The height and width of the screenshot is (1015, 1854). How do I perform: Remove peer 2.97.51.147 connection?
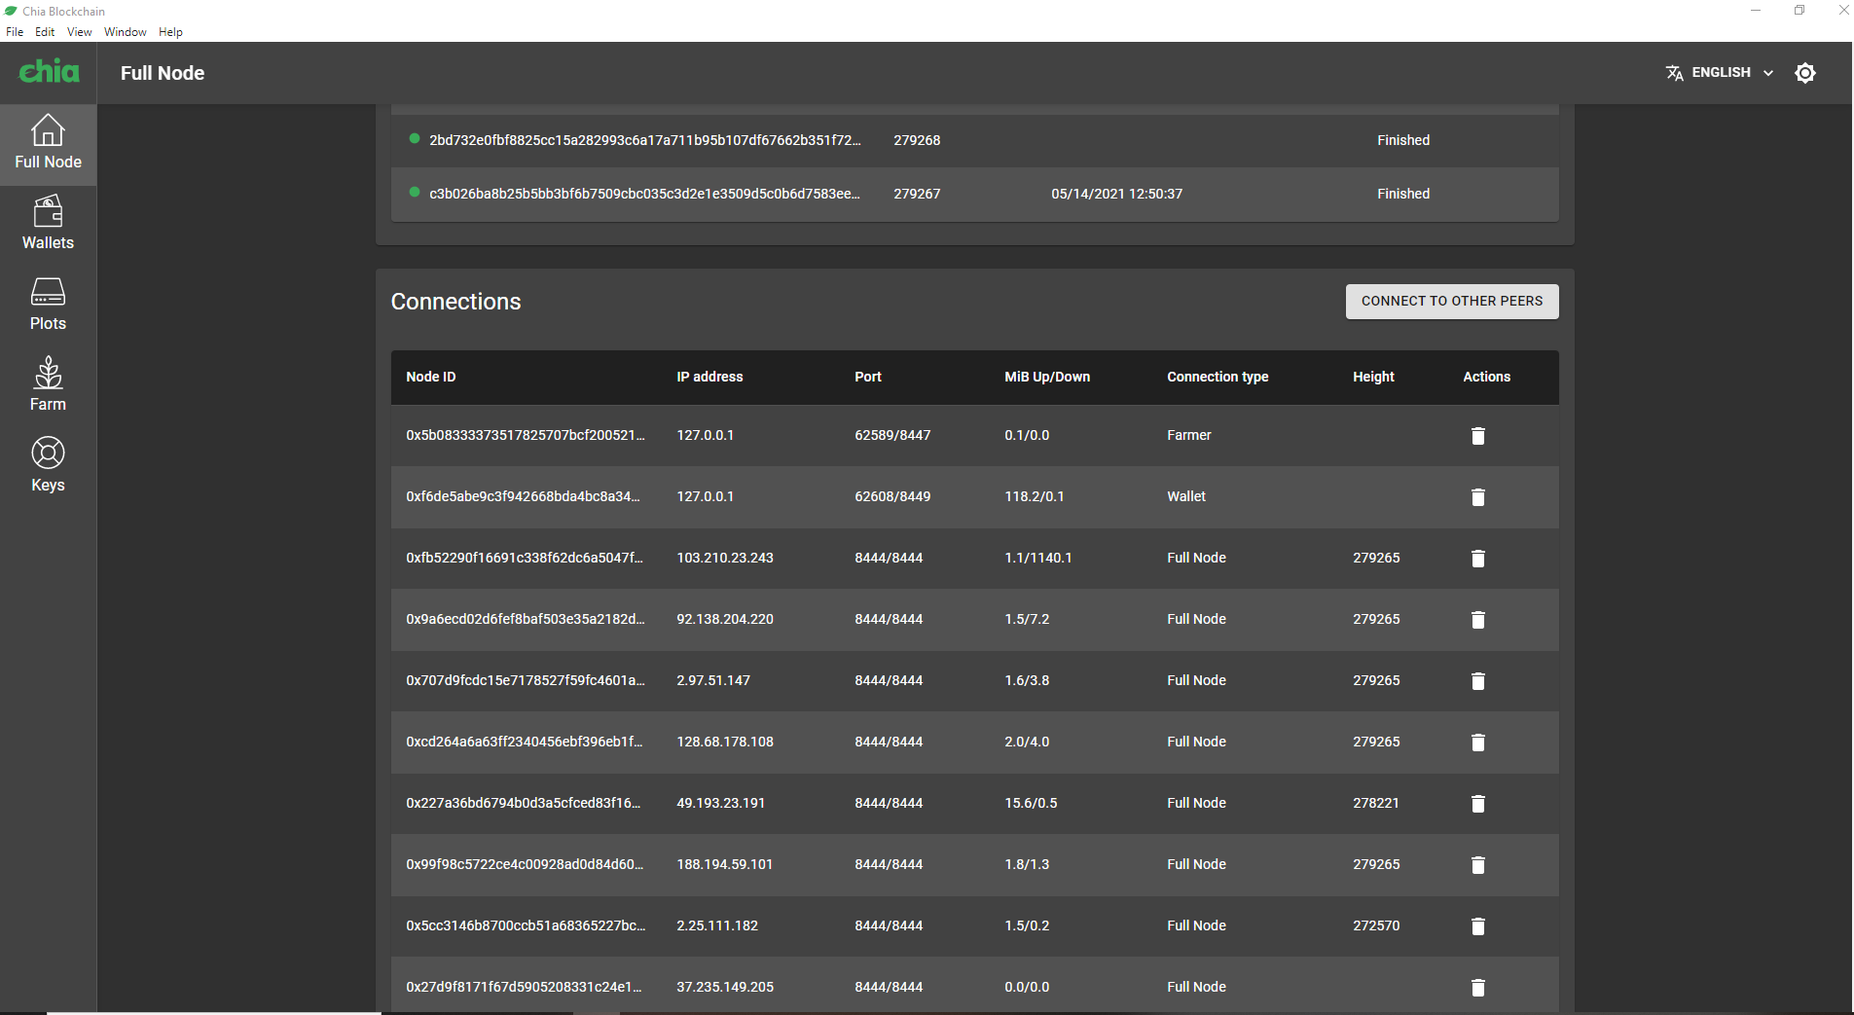click(x=1477, y=681)
